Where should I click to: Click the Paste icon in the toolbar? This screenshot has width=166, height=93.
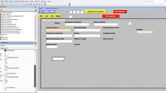tap(11, 4)
